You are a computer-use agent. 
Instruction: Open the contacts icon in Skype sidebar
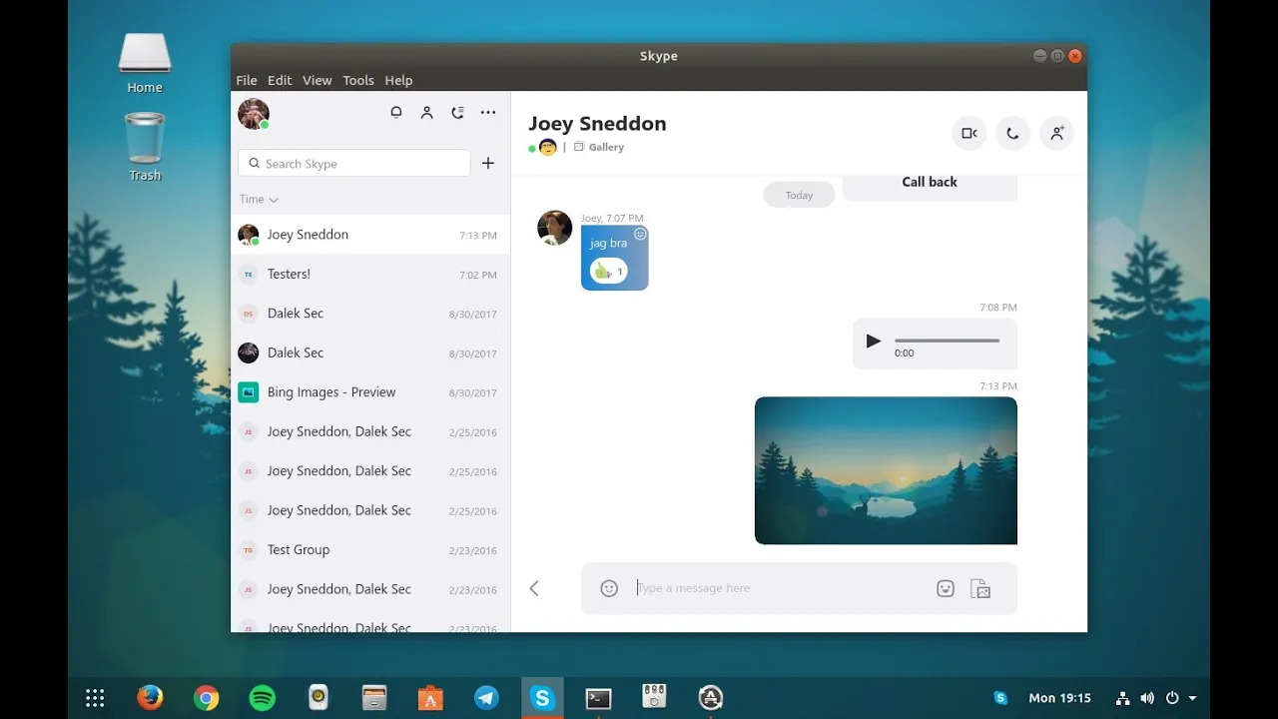(x=427, y=113)
